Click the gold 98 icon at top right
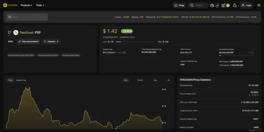The image size is (264, 132). click(259, 5)
